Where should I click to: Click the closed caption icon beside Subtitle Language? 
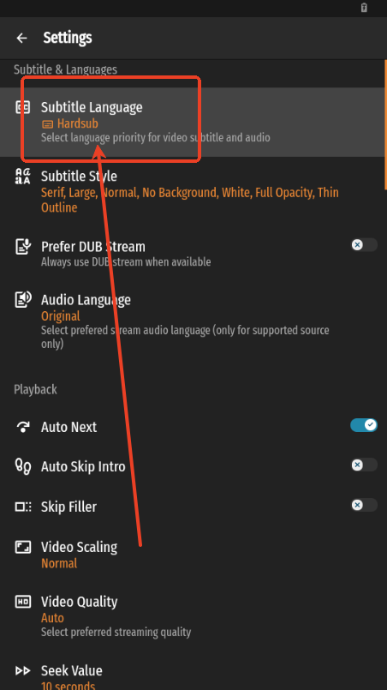pos(23,107)
